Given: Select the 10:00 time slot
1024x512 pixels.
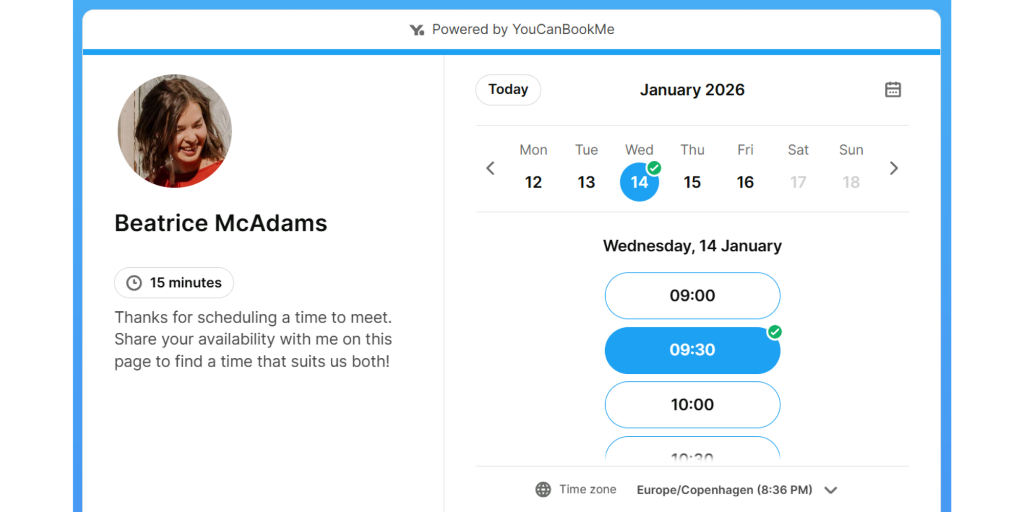Looking at the screenshot, I should click(x=692, y=404).
